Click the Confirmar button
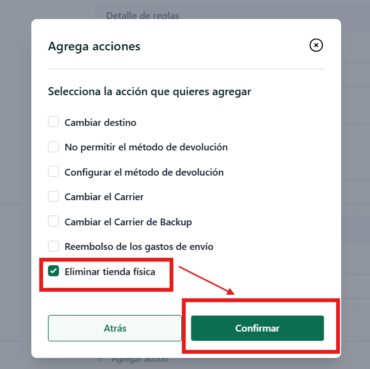Screen dimensions: 370x369 258,328
